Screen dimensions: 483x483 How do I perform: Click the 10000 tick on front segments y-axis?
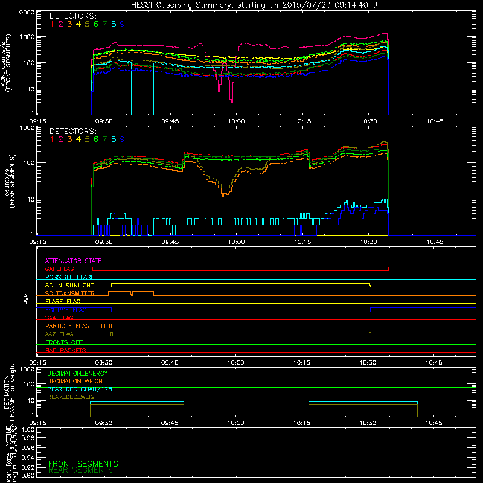pos(25,12)
